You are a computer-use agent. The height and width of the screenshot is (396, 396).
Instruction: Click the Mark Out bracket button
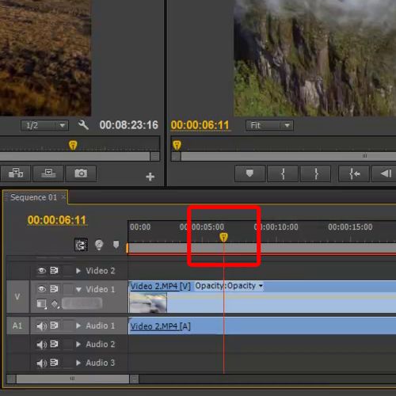point(316,173)
